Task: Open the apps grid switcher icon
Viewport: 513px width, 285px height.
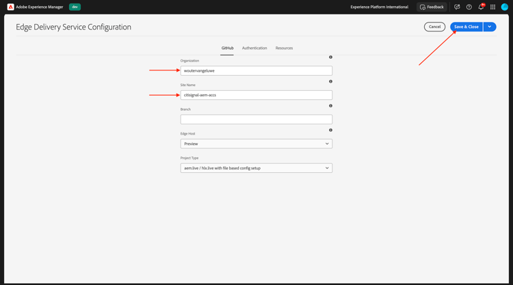Action: [x=492, y=7]
